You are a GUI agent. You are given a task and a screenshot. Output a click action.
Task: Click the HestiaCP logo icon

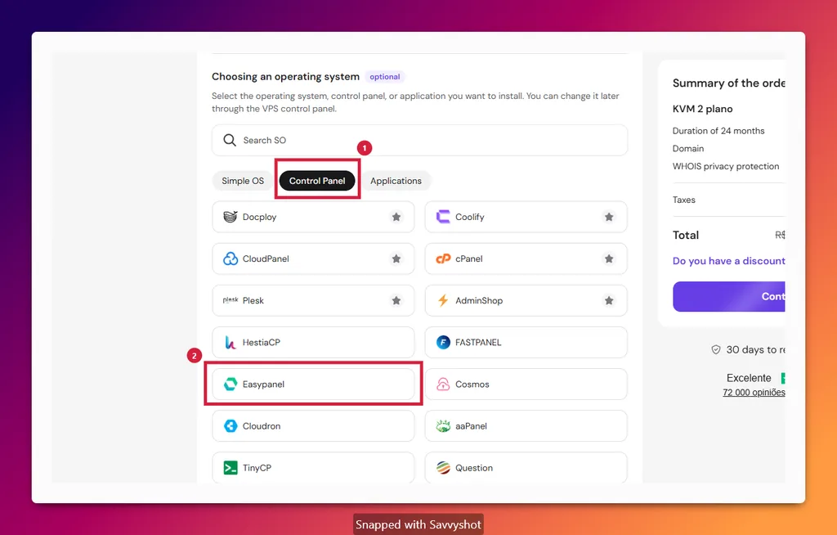pos(230,342)
